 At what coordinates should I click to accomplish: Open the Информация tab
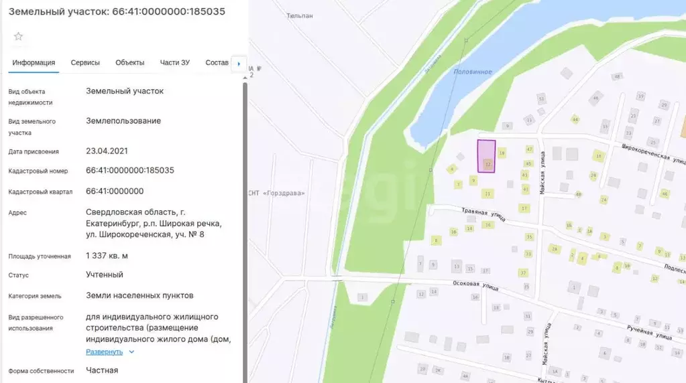(x=34, y=63)
